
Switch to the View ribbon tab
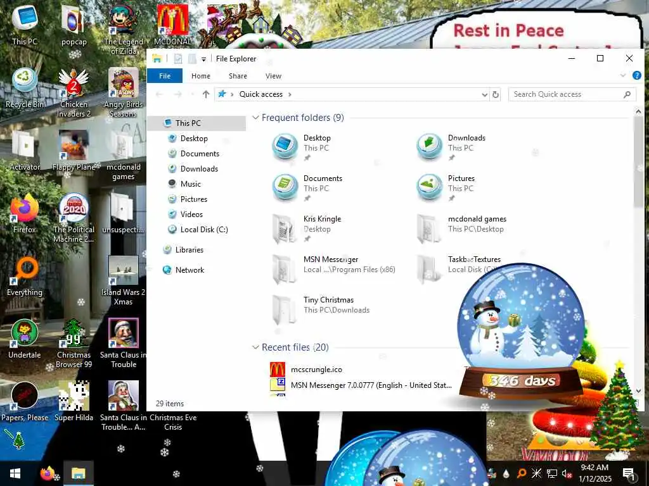(273, 76)
